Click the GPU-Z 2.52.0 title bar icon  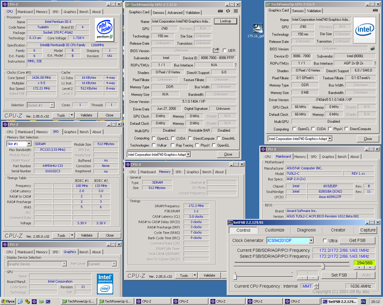(128, 5)
